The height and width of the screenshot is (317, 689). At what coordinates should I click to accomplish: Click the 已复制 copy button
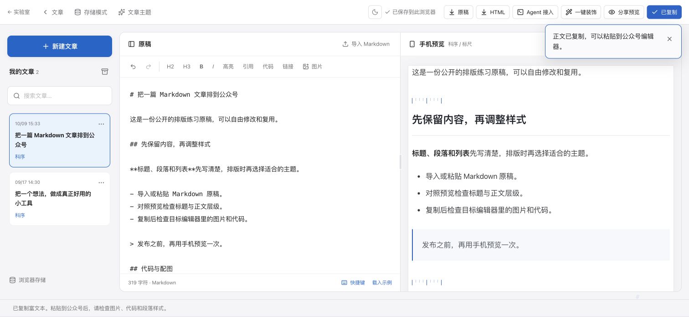click(664, 12)
